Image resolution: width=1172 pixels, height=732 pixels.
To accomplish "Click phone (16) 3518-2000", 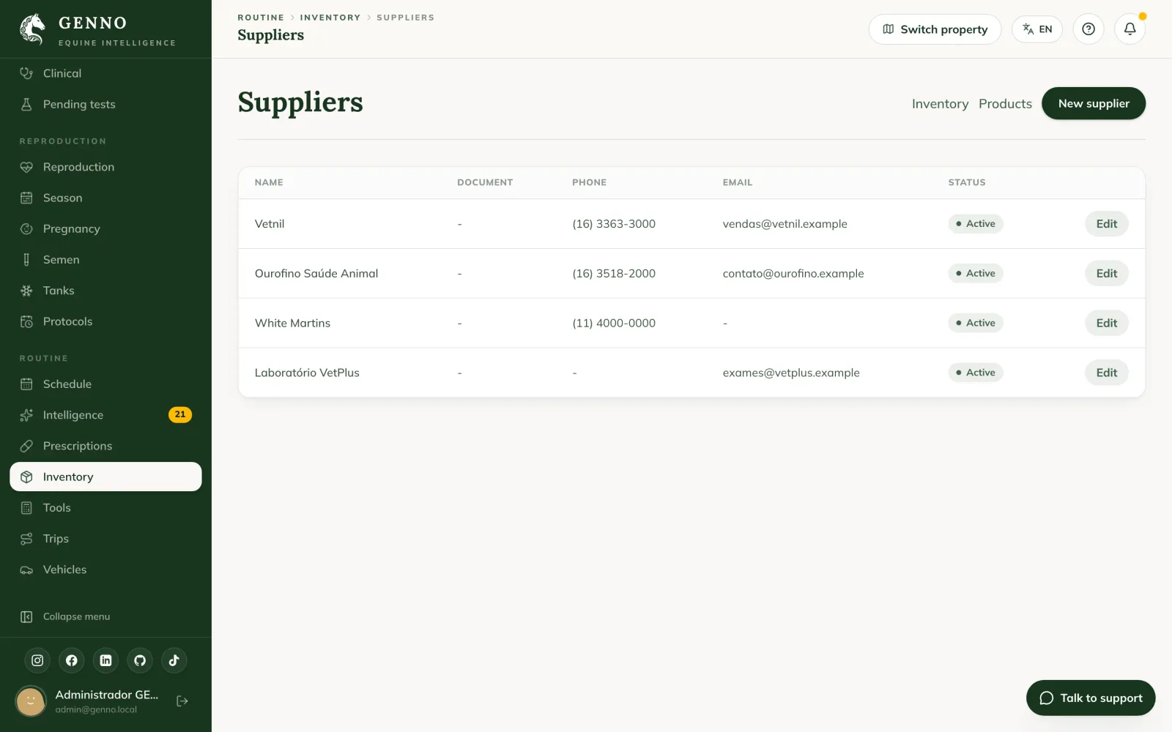I will [x=614, y=274].
